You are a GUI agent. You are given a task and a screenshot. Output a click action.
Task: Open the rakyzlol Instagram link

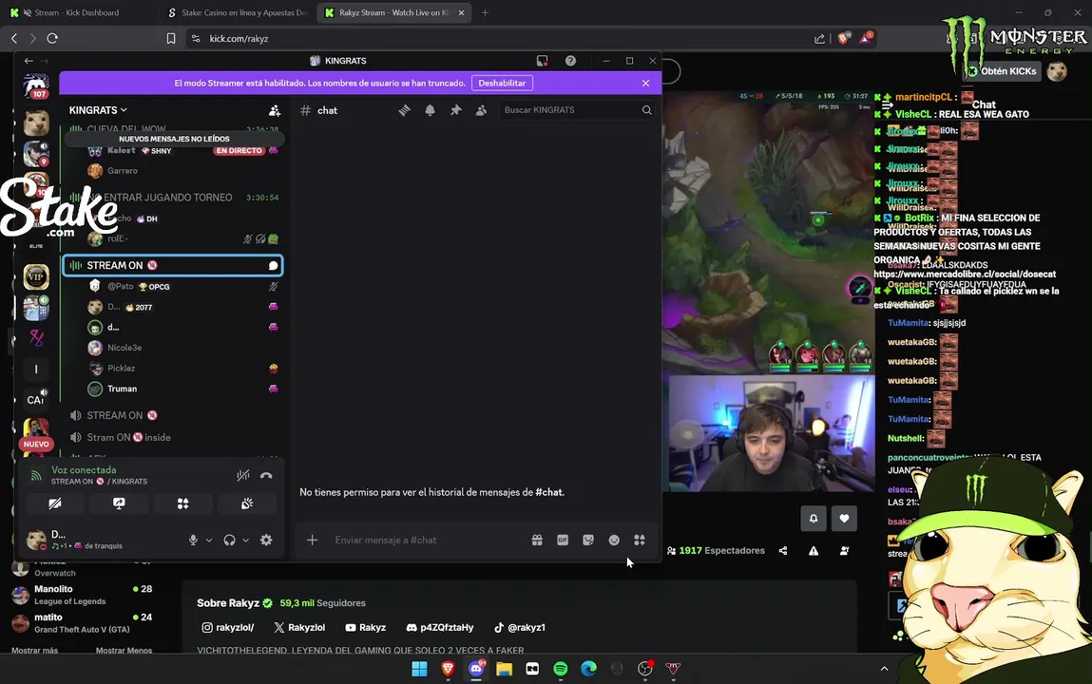point(228,627)
